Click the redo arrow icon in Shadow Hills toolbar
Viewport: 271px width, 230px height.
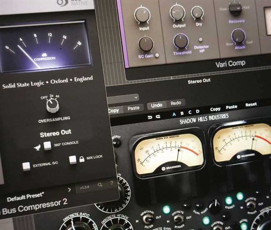pos(158,117)
